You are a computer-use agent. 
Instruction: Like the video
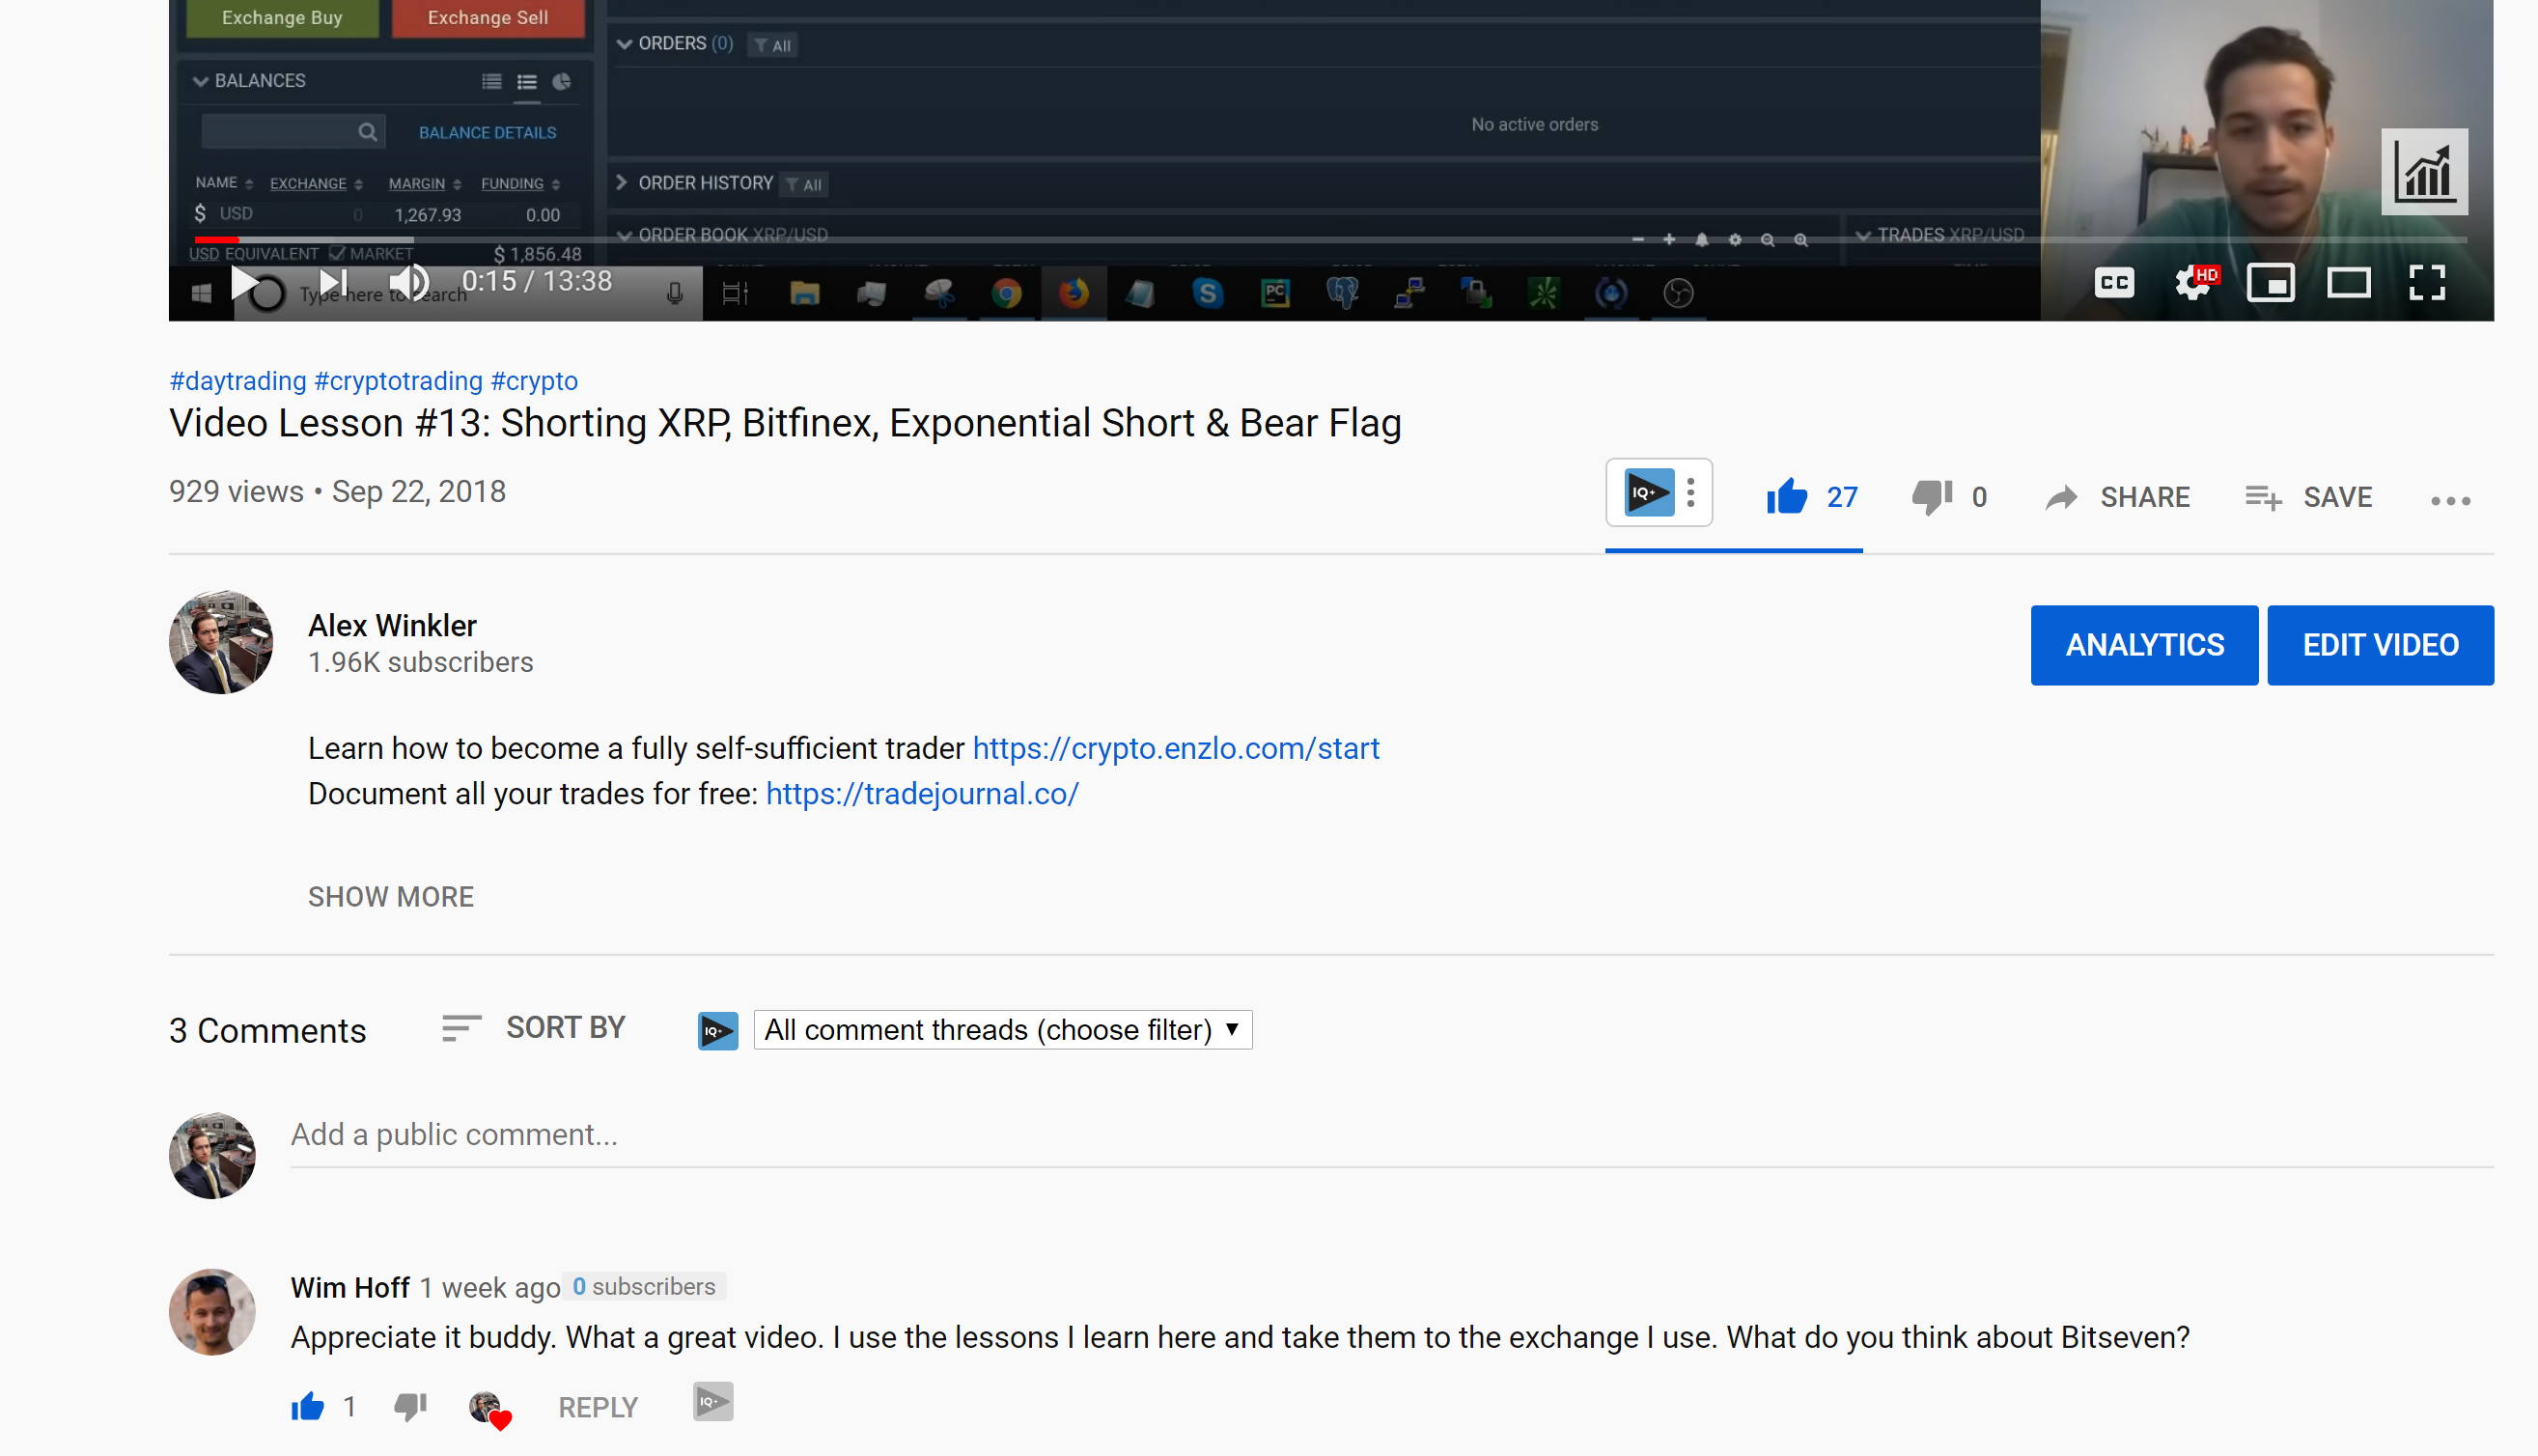click(x=1786, y=496)
